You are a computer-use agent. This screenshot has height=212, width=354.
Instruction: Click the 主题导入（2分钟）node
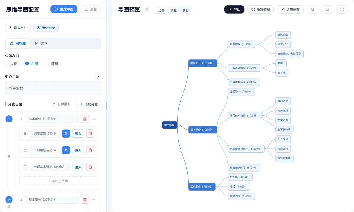coord(241,92)
